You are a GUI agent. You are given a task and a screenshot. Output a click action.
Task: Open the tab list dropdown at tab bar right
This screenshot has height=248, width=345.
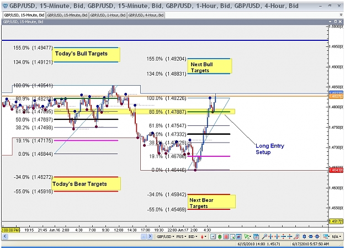point(341,15)
